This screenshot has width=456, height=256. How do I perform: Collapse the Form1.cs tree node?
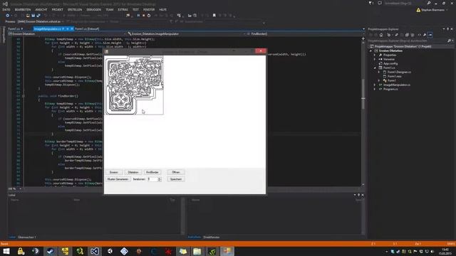(375, 68)
